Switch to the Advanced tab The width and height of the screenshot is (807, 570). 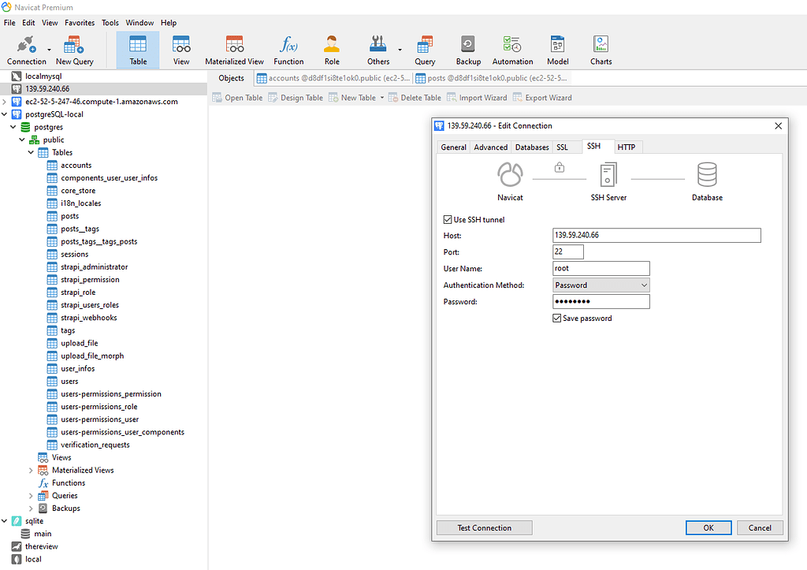(x=490, y=147)
